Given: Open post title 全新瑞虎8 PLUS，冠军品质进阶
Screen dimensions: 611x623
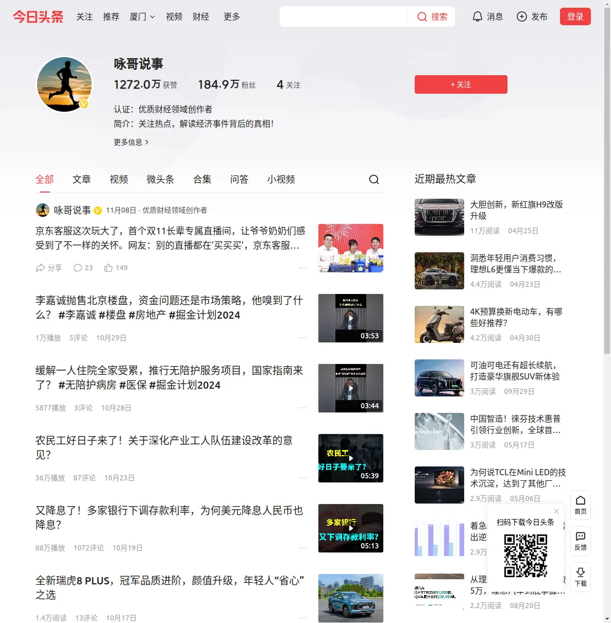Looking at the screenshot, I should (170, 587).
